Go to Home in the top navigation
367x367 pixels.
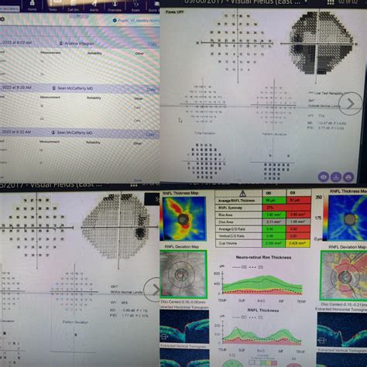[32, 5]
